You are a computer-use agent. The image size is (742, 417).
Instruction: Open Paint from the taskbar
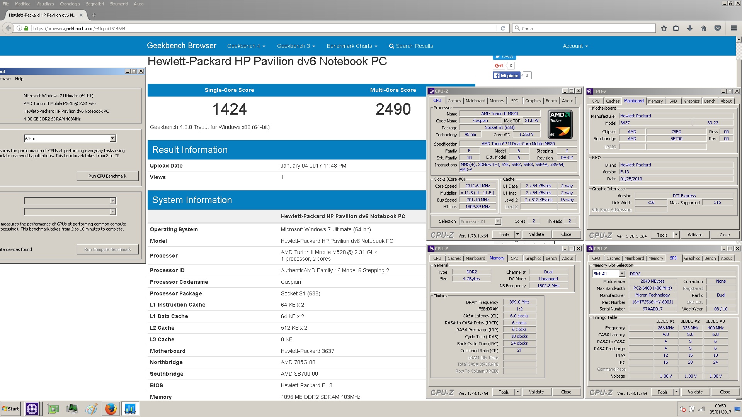(x=91, y=409)
